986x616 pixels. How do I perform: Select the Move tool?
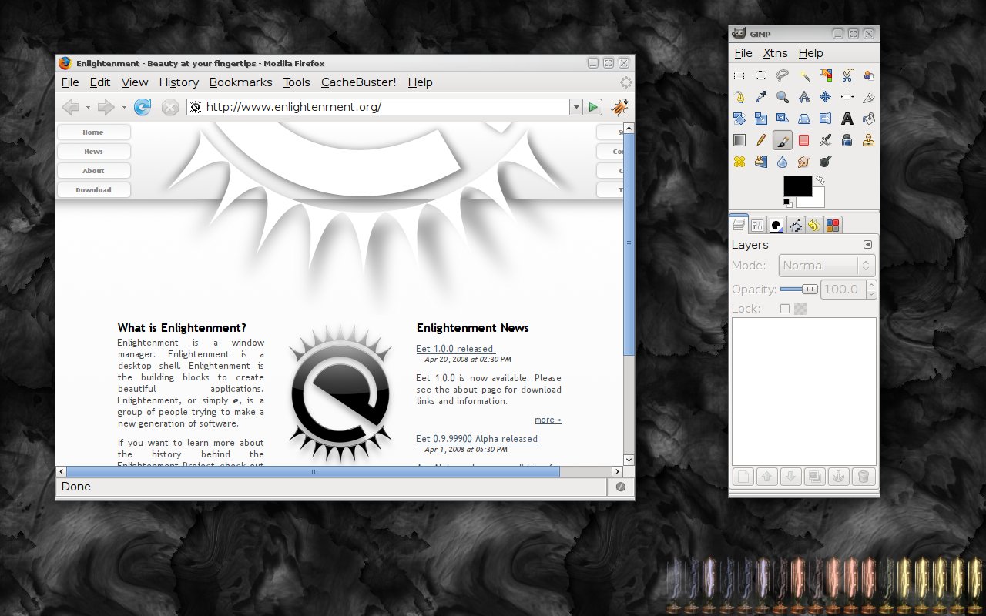pos(825,97)
